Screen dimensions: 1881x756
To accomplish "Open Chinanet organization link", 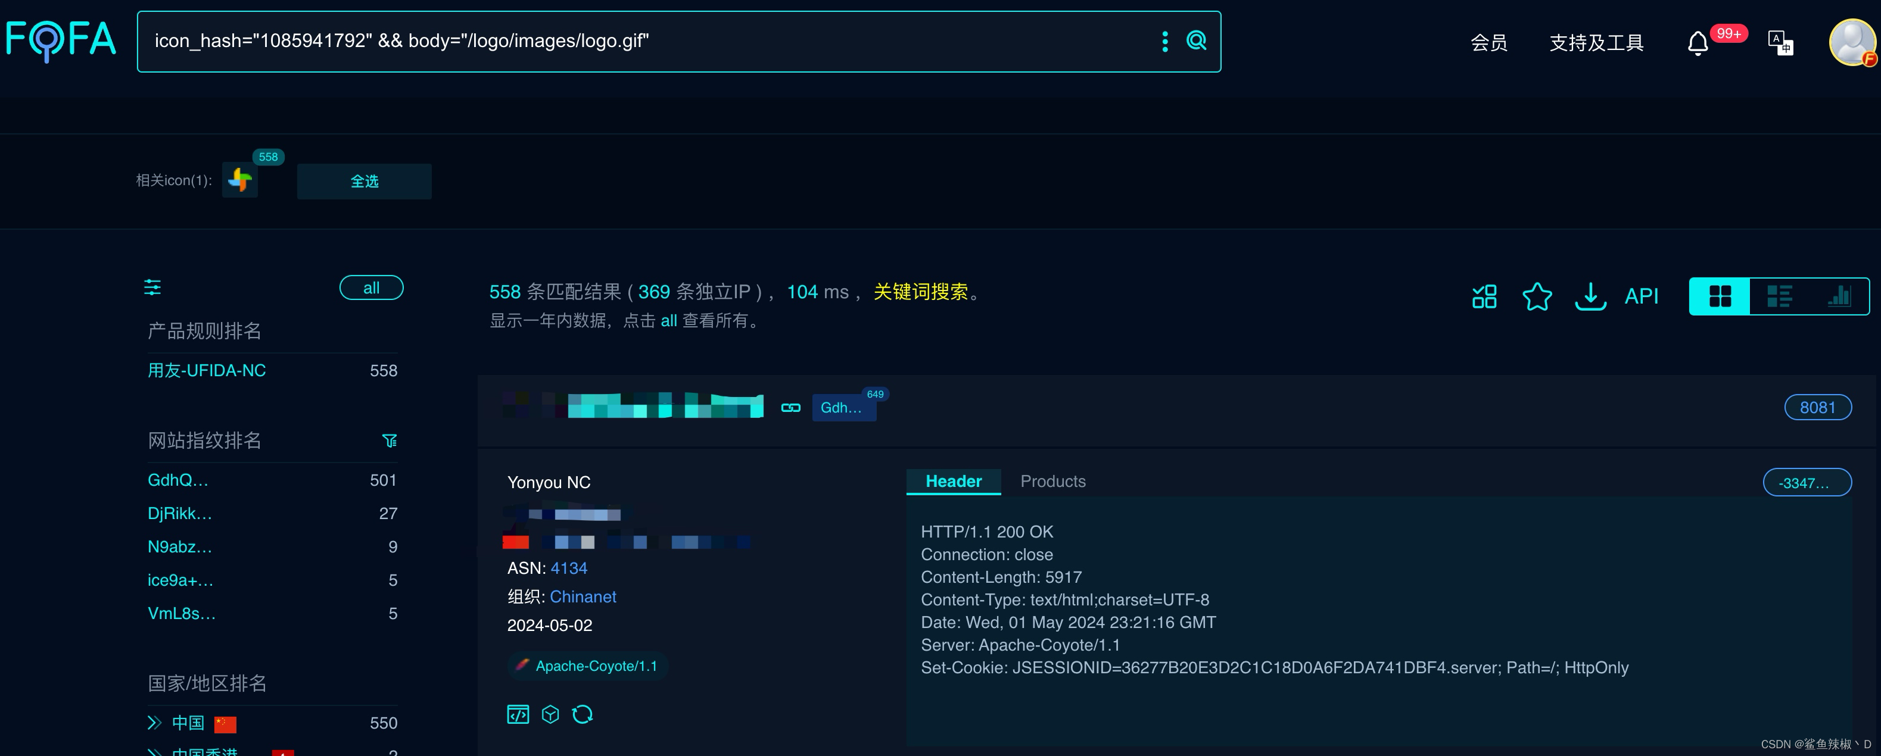I will 583,596.
